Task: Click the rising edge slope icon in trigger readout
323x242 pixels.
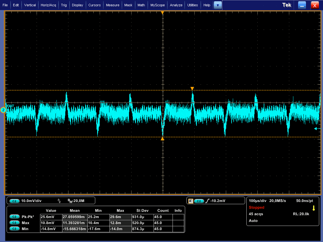Action: click(207, 201)
